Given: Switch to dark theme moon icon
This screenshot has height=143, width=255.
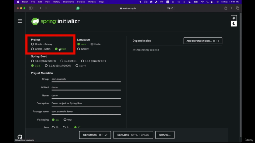Looking at the screenshot, I should coord(234,24).
